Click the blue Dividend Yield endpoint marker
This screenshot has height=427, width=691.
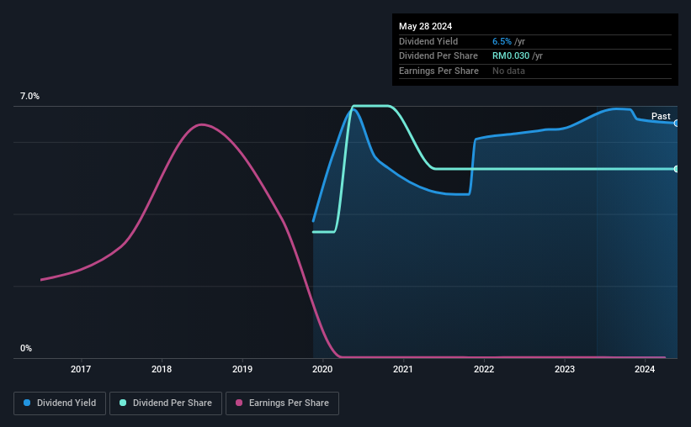tap(677, 124)
